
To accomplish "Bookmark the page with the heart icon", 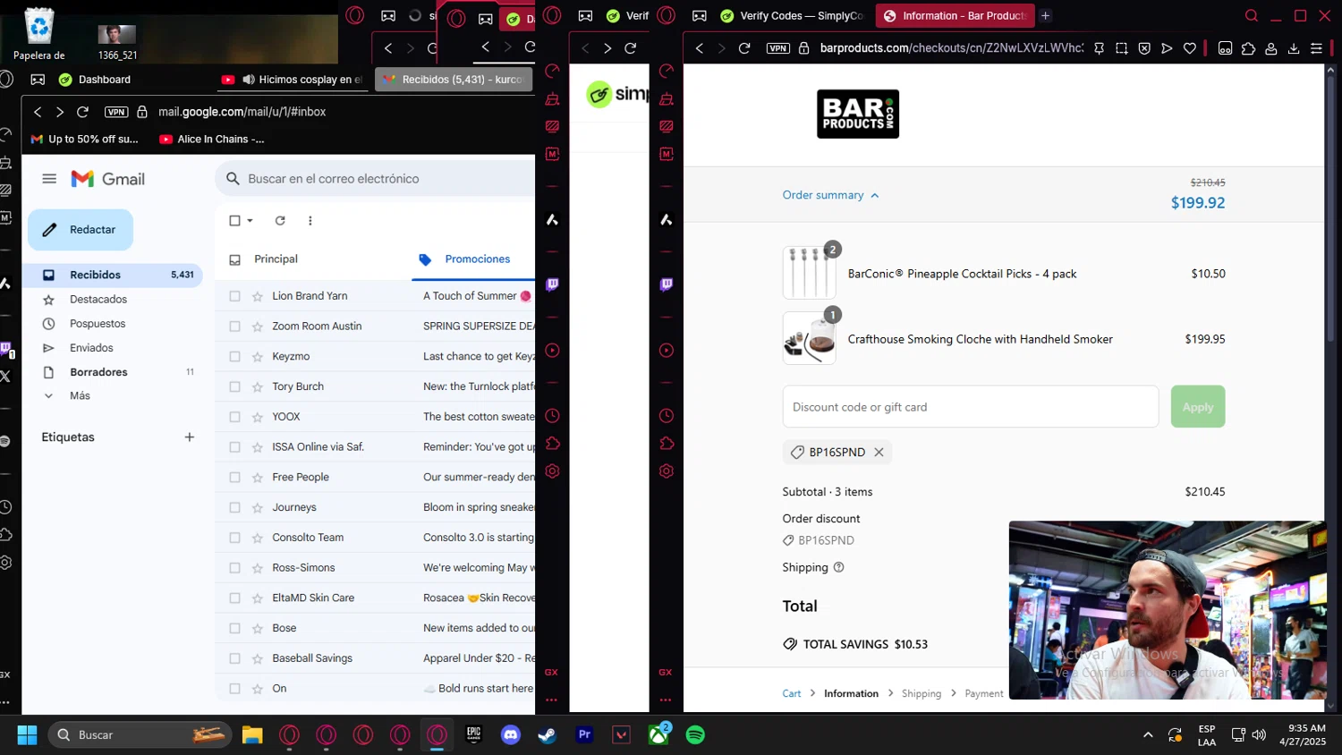I will 1190,48.
